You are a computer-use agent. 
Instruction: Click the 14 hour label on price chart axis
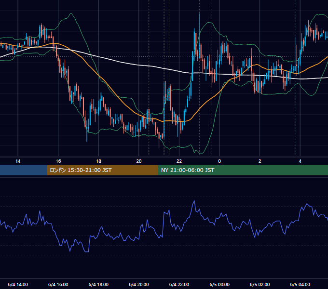(x=18, y=161)
